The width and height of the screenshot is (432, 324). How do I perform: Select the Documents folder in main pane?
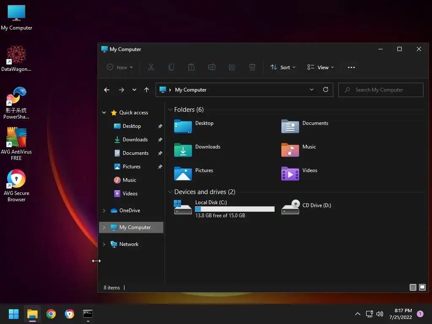tap(305, 127)
